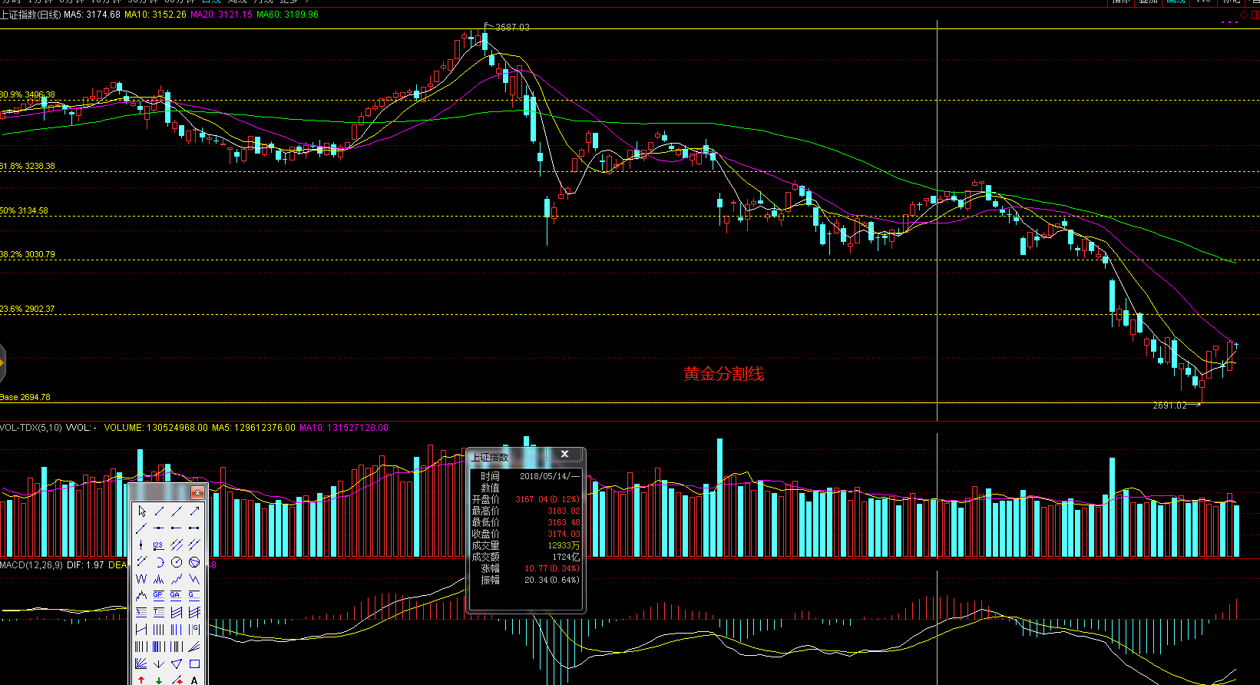Click the side panel arrow on left edge
This screenshot has width=1260, height=685.
click(x=2, y=362)
